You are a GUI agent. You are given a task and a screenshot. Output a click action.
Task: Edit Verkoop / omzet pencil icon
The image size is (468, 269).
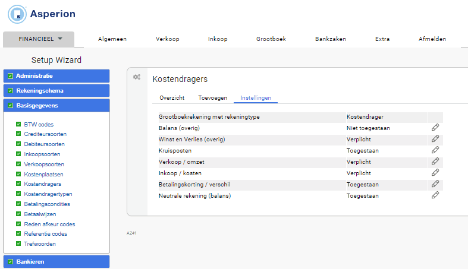(435, 162)
